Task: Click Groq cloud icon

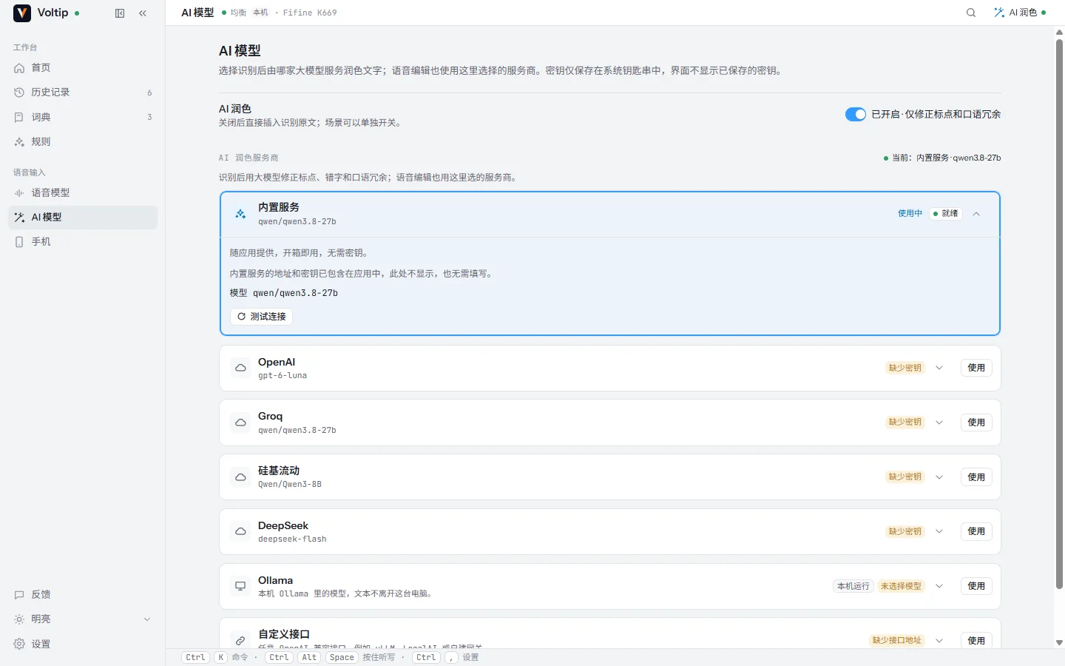Action: 240,423
